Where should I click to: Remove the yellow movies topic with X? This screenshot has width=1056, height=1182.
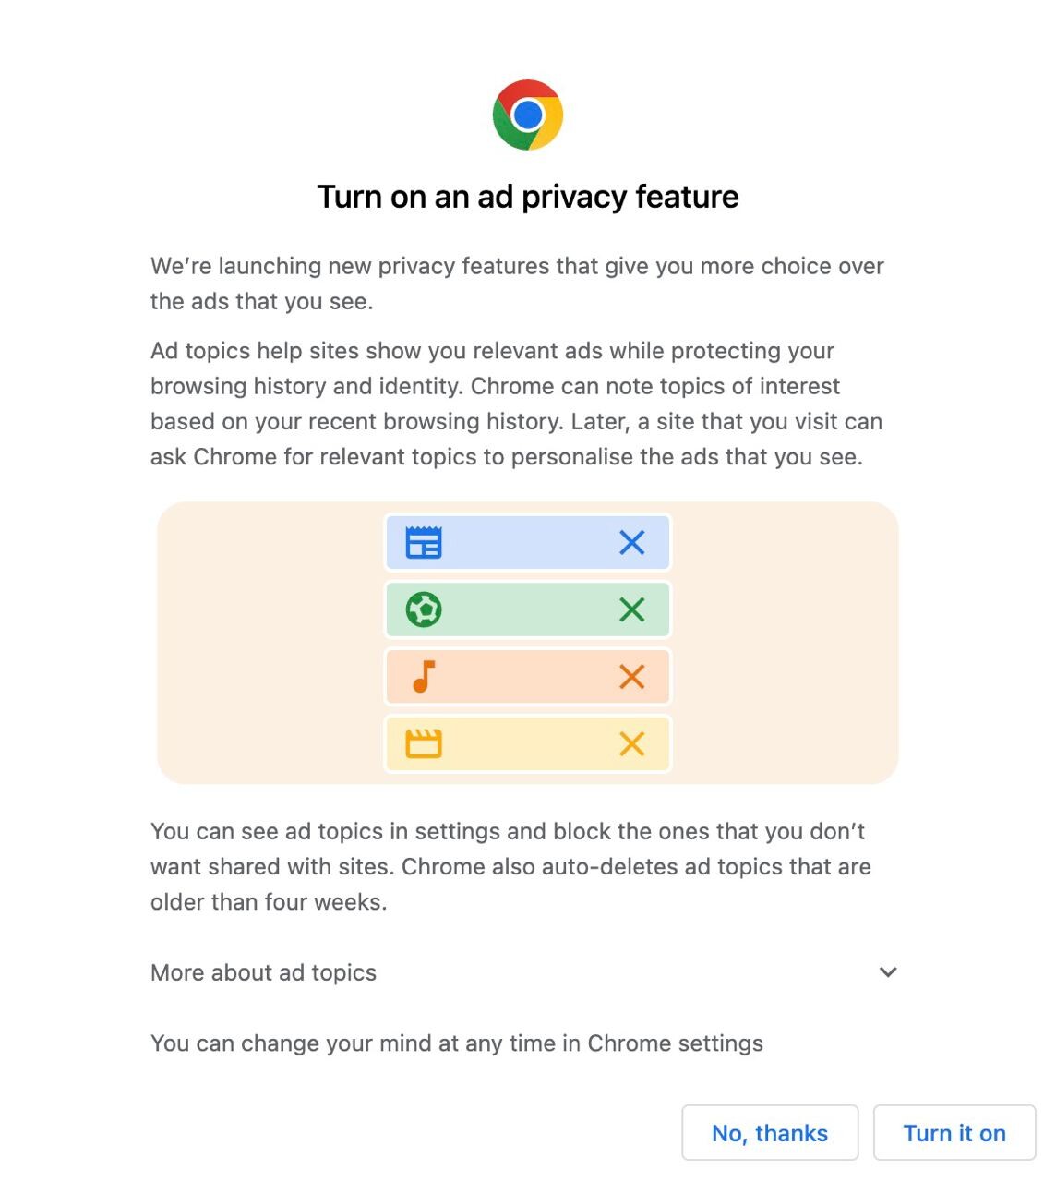coord(632,744)
